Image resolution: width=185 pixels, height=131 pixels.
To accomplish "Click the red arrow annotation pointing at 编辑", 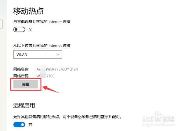I will 51,89.
